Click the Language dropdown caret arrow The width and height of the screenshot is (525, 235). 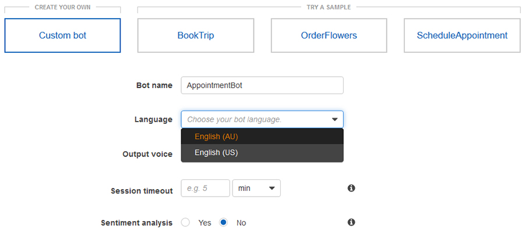tap(334, 119)
